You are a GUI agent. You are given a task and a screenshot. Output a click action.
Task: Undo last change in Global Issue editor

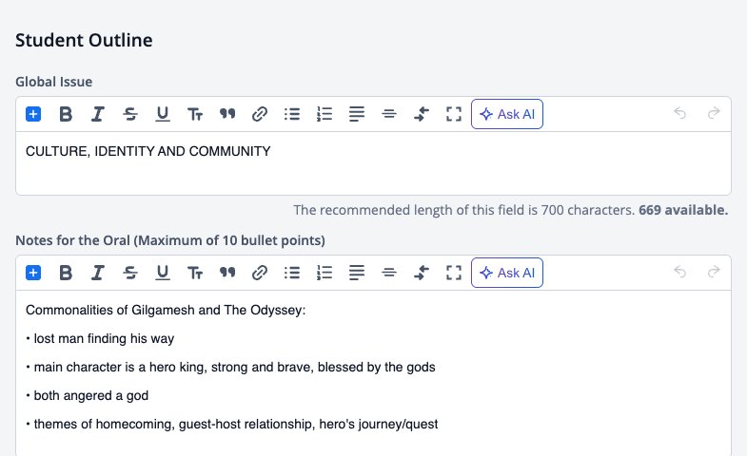tap(679, 113)
